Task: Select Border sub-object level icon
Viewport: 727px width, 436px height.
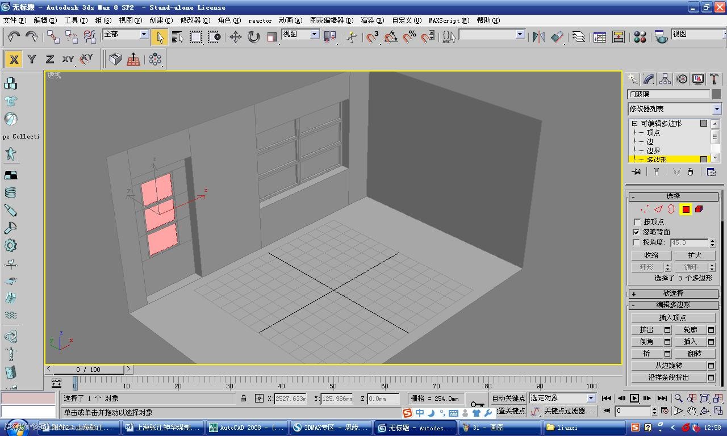Action: point(671,209)
